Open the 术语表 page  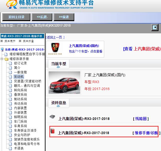pos(19,148)
